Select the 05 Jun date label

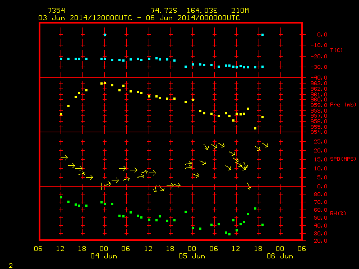coord(192,256)
